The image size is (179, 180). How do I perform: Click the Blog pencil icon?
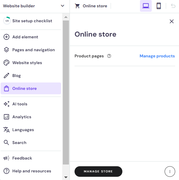[6, 76]
